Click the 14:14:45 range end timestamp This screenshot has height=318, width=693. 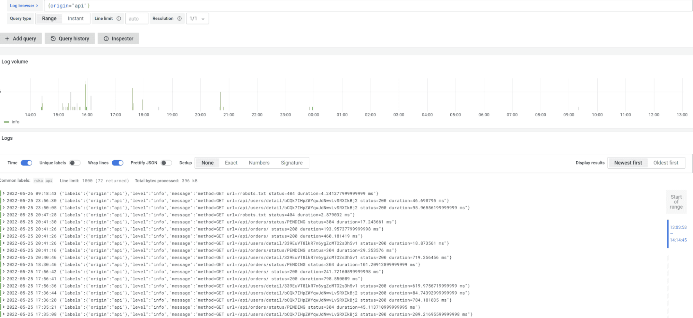point(678,240)
